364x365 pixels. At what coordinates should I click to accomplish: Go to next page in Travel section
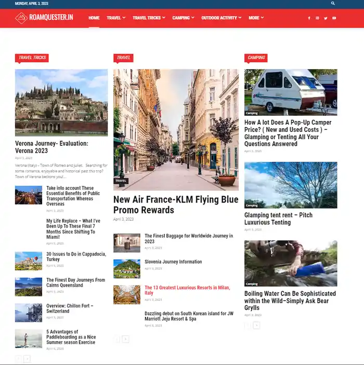point(125,339)
